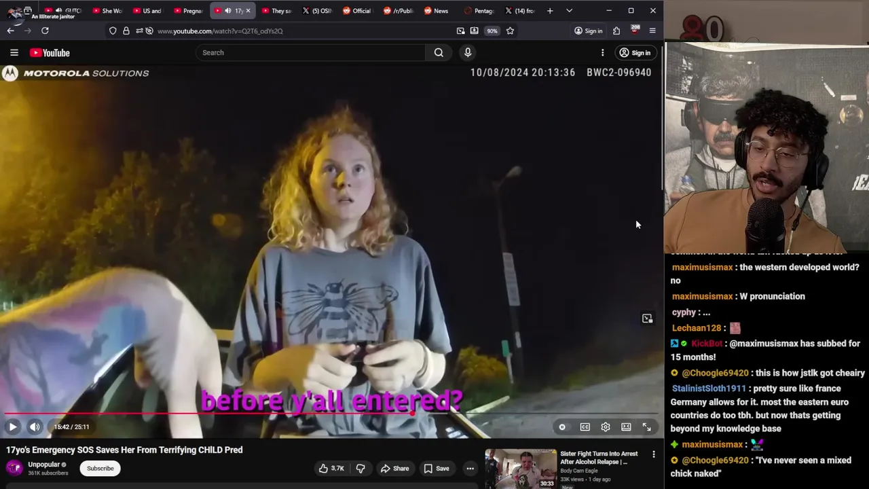Switch to theater mode
Image resolution: width=869 pixels, height=489 pixels.
click(x=626, y=427)
